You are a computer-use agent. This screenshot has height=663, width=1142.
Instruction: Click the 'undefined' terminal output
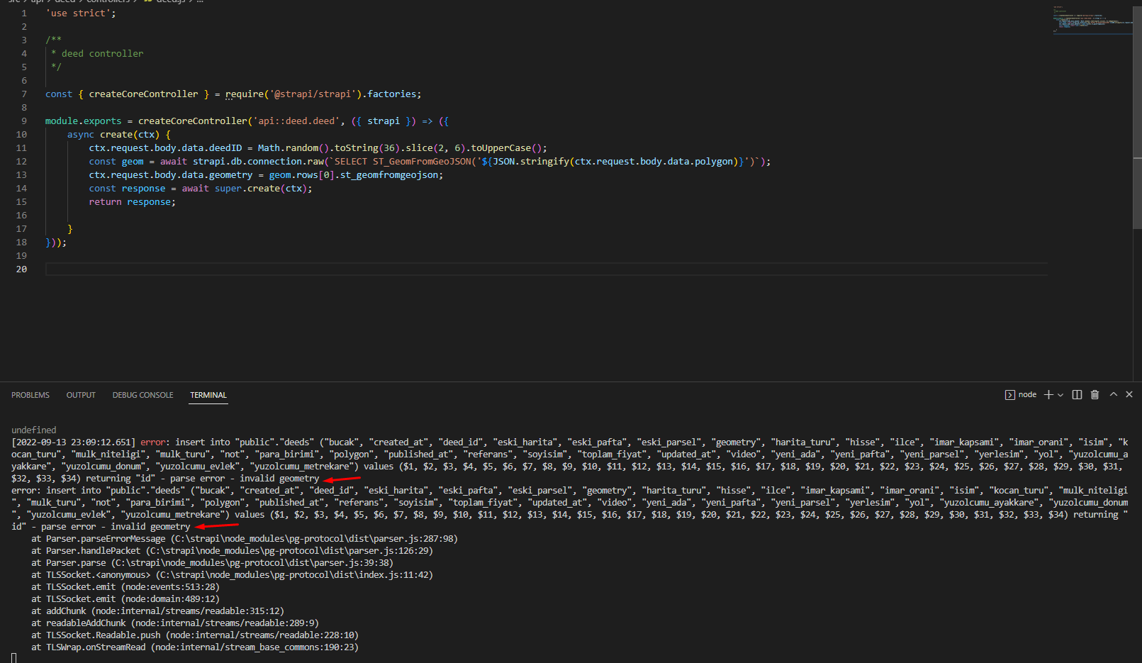tap(33, 430)
